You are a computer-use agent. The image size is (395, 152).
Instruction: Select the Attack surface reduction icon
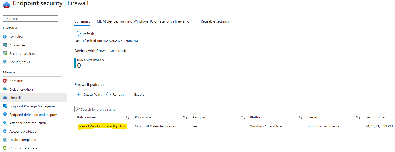(x=5, y=123)
